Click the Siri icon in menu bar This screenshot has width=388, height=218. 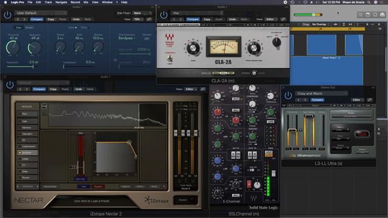click(x=375, y=2)
